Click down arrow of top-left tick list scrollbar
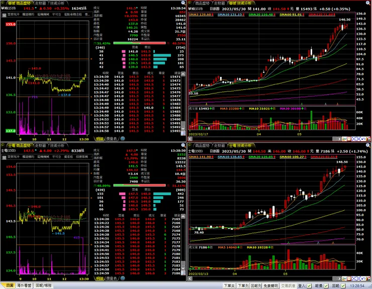The width and height of the screenshot is (372, 289). point(183,128)
